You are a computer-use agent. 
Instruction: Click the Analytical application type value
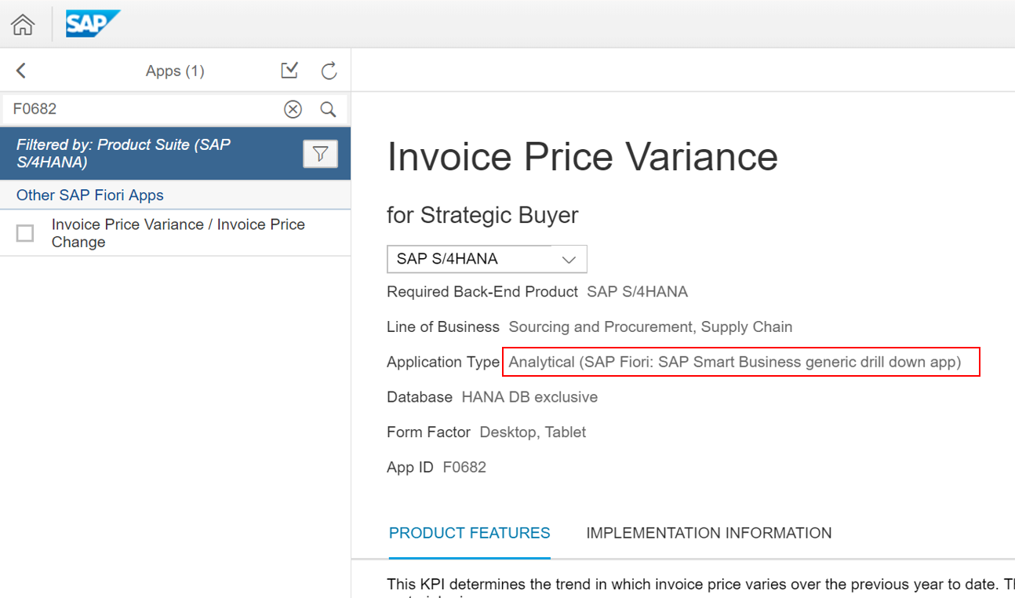(x=735, y=362)
